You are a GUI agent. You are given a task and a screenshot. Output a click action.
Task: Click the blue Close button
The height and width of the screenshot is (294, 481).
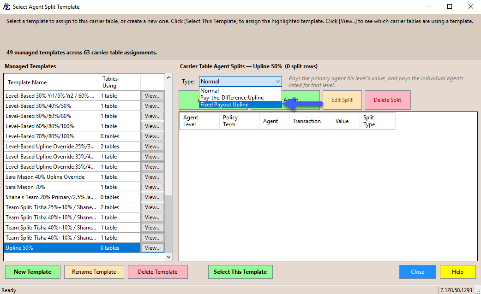click(417, 272)
